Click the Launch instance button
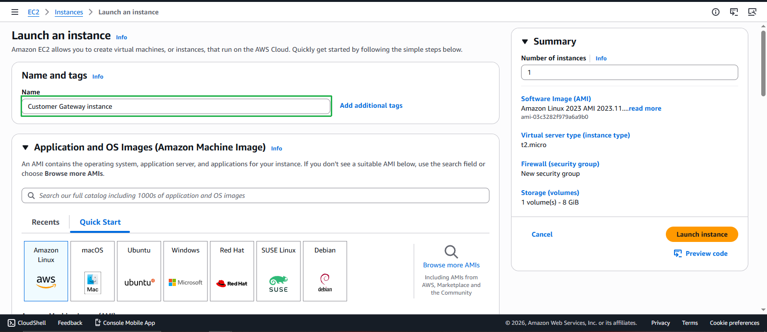The height and width of the screenshot is (332, 767). click(x=702, y=234)
